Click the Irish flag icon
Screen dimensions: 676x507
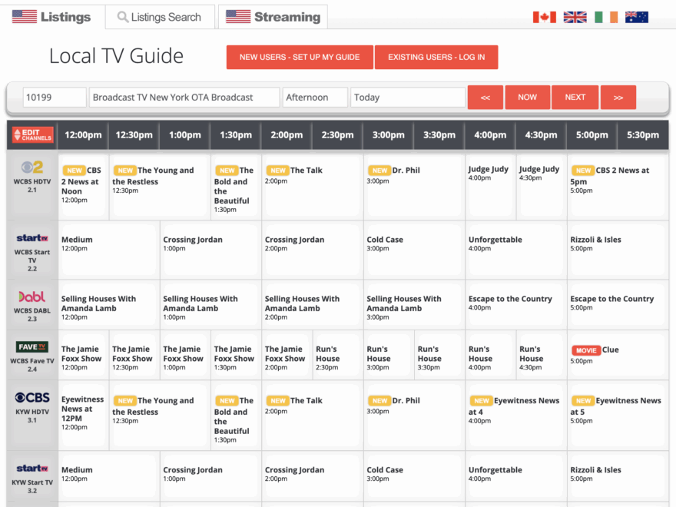coord(605,15)
